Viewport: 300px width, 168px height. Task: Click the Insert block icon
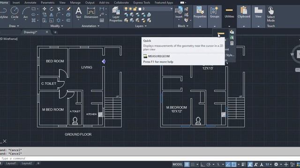pos(179,12)
